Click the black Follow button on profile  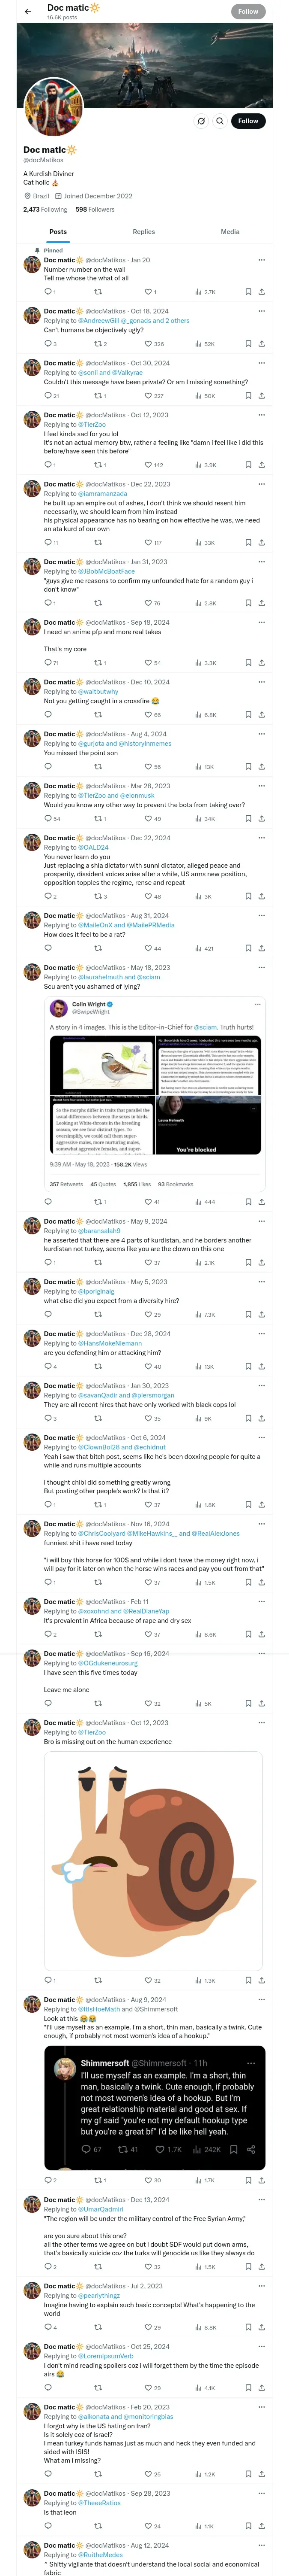pyautogui.click(x=247, y=121)
